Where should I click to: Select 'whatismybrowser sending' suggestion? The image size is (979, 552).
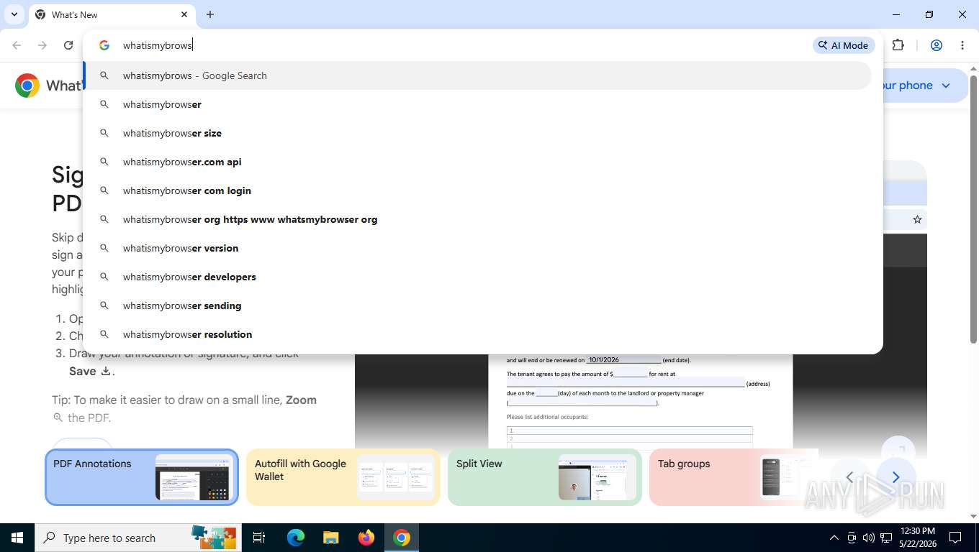click(x=478, y=305)
